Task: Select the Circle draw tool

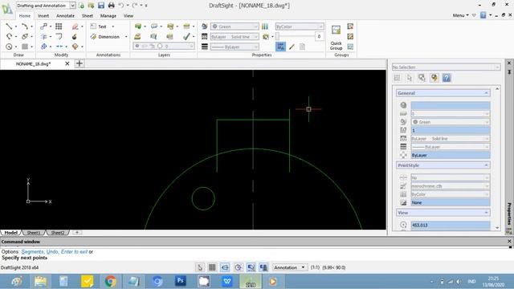Action: [x=9, y=47]
